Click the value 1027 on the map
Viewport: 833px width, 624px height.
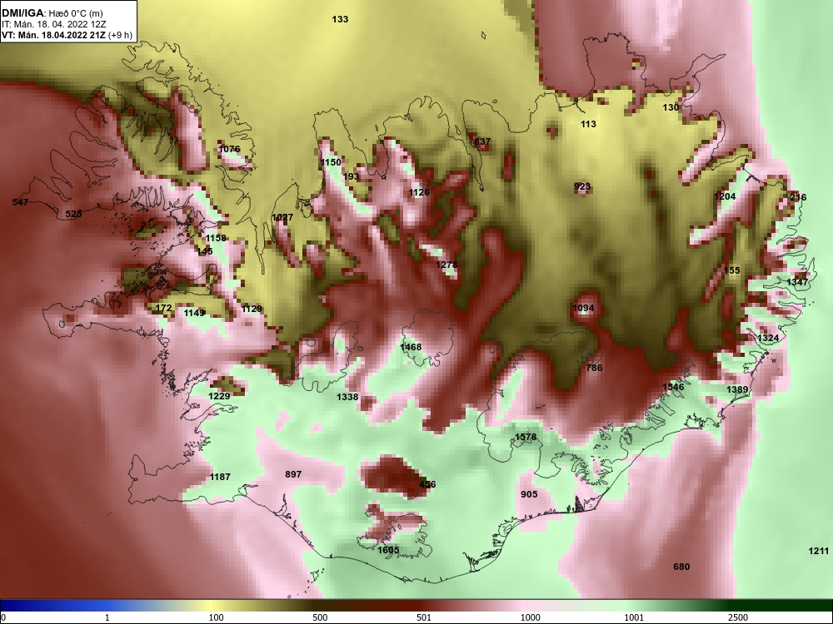(282, 217)
